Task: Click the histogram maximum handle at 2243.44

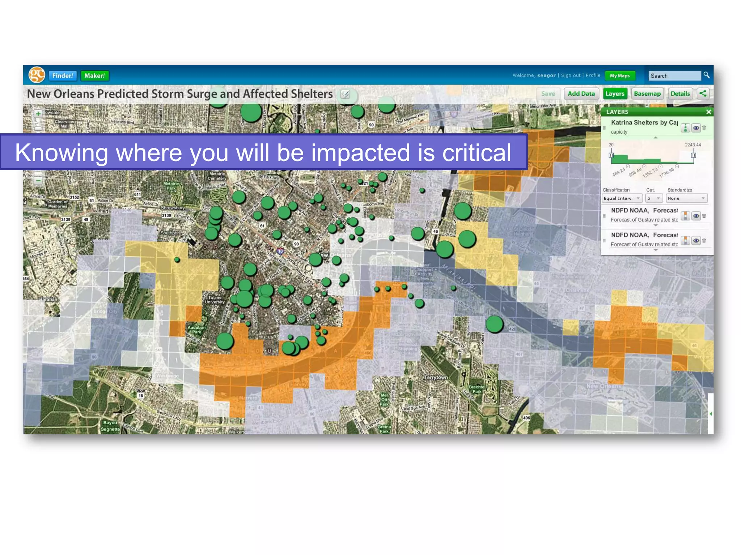Action: tap(693, 155)
